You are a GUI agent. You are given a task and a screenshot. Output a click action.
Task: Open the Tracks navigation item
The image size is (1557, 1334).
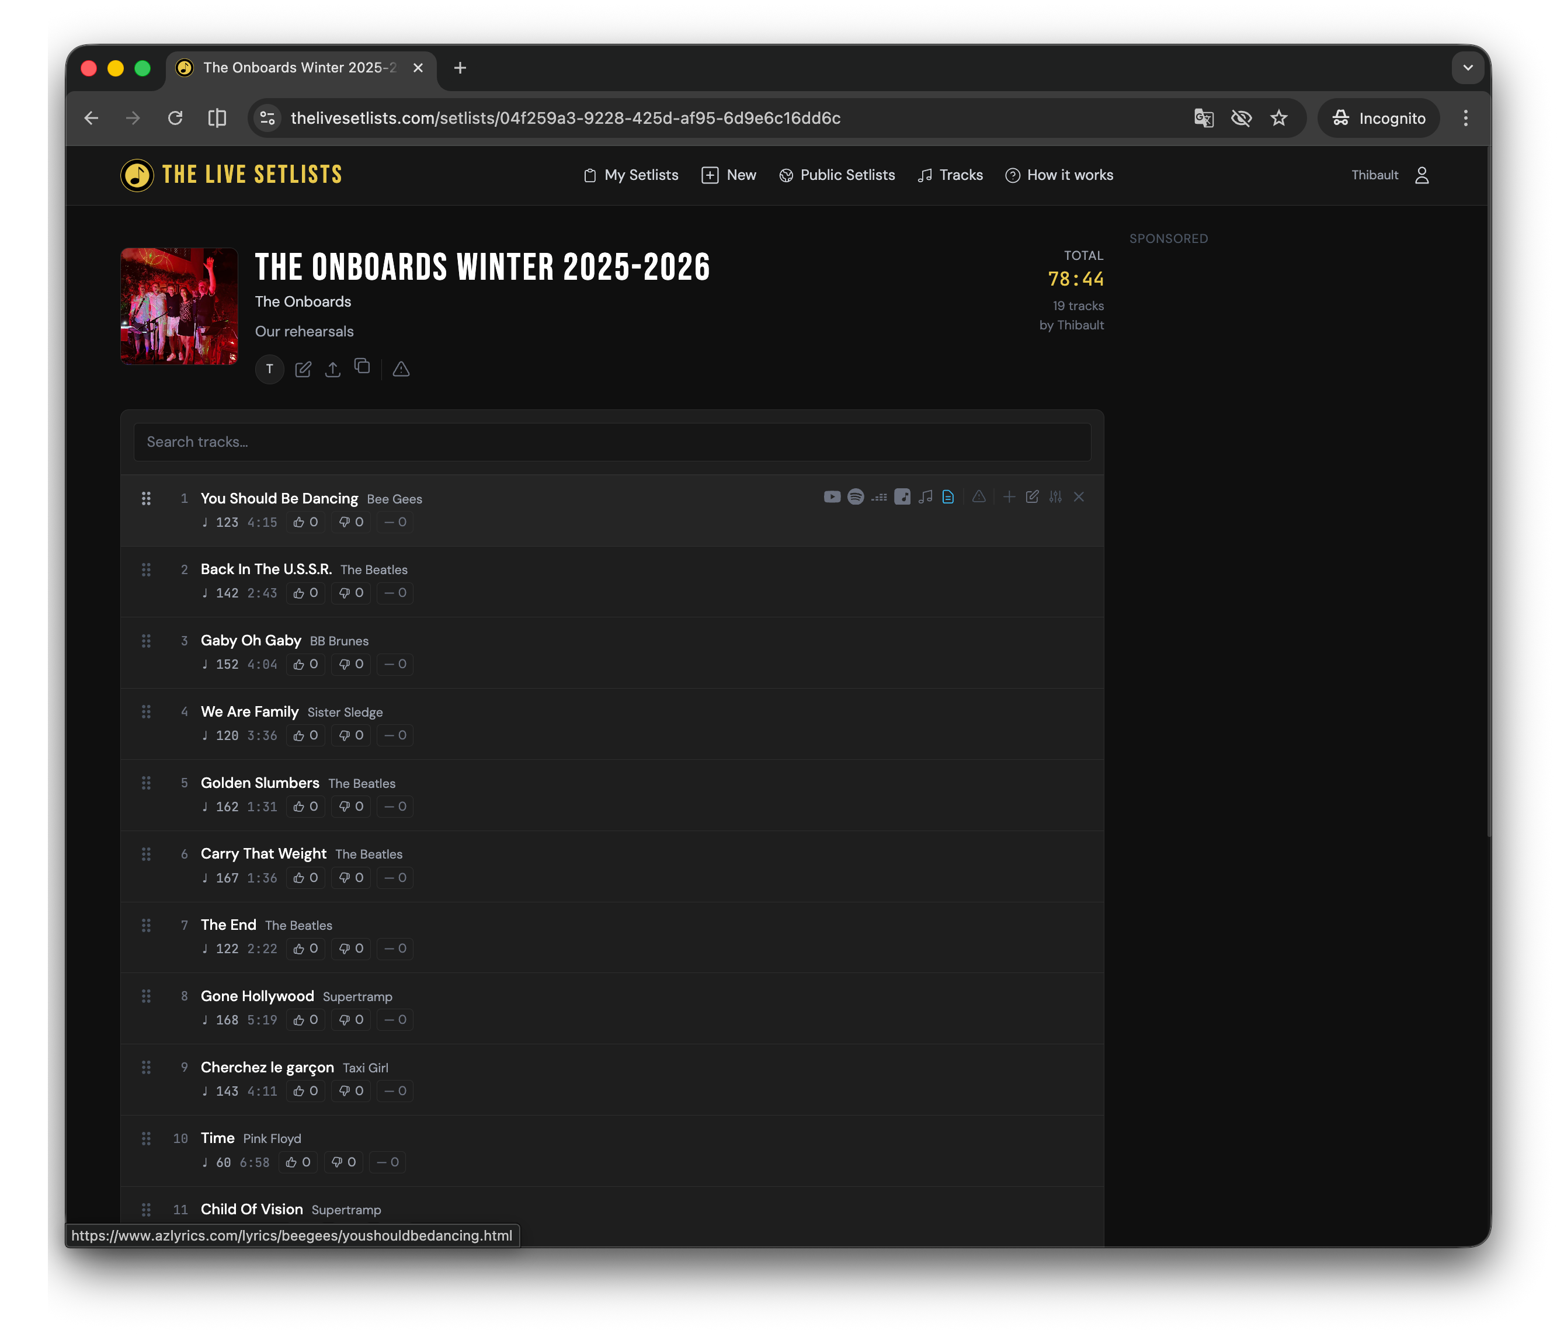coord(950,175)
